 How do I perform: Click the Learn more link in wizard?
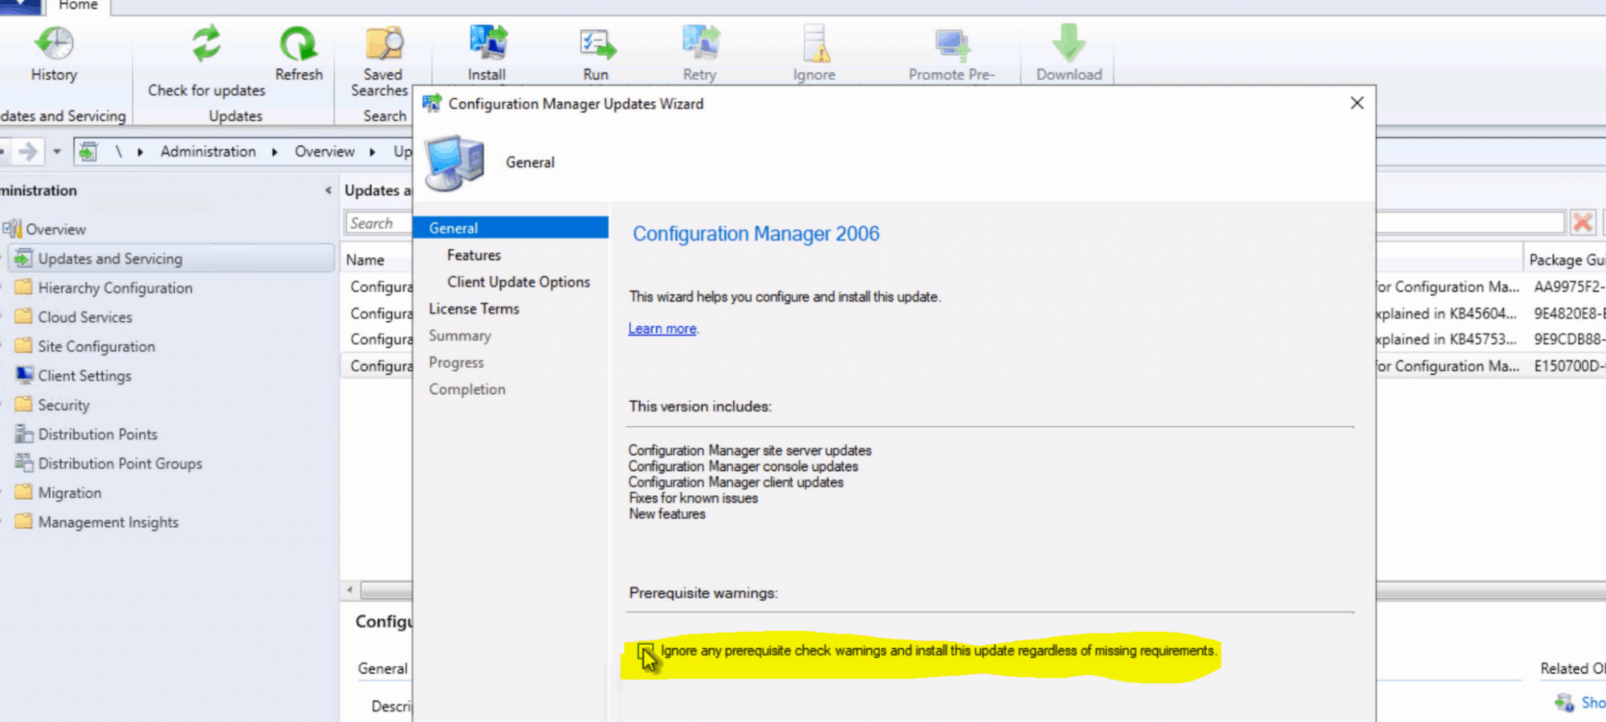coord(662,329)
